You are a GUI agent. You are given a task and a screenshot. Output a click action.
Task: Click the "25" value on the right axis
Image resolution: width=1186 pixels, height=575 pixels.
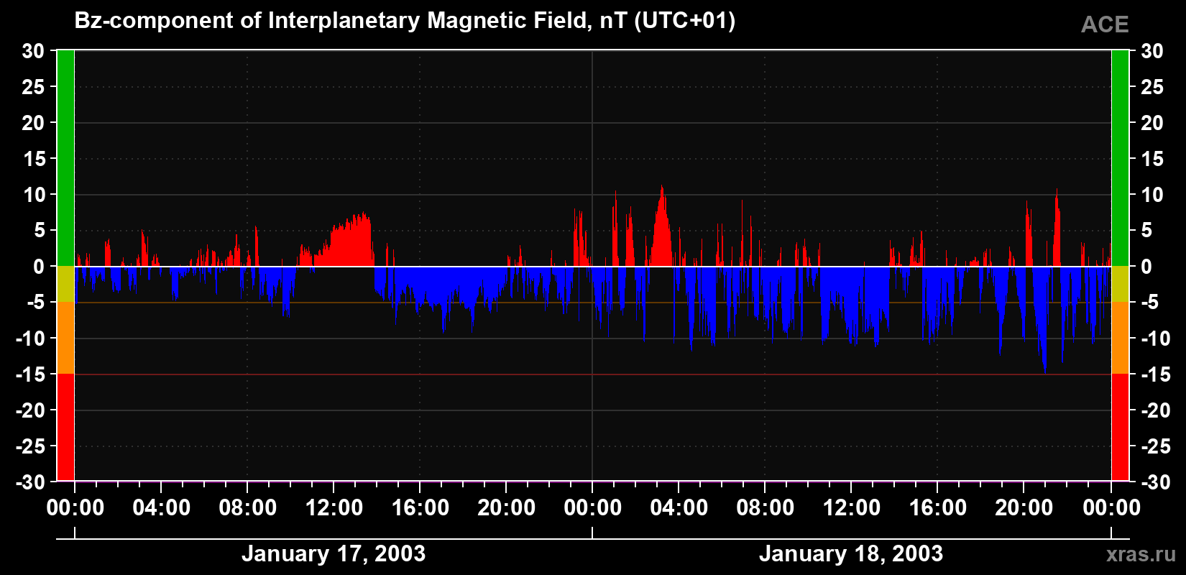[x=1152, y=87]
